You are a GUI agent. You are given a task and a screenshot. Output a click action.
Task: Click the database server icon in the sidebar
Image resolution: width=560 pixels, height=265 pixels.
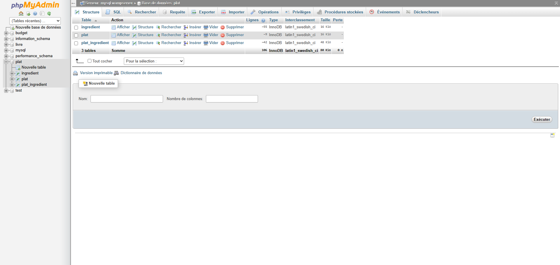[28, 13]
